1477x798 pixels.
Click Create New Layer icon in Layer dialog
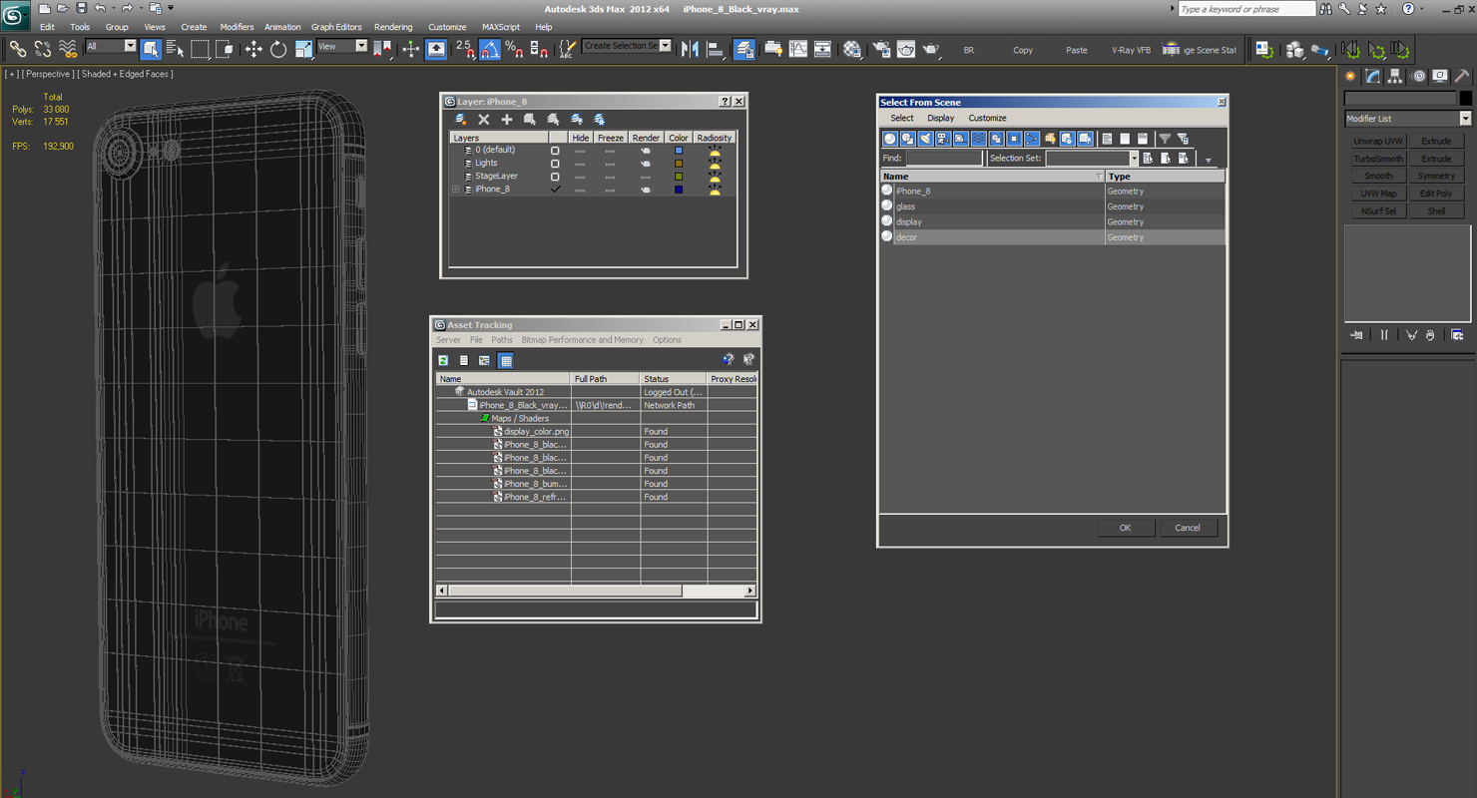[x=461, y=120]
